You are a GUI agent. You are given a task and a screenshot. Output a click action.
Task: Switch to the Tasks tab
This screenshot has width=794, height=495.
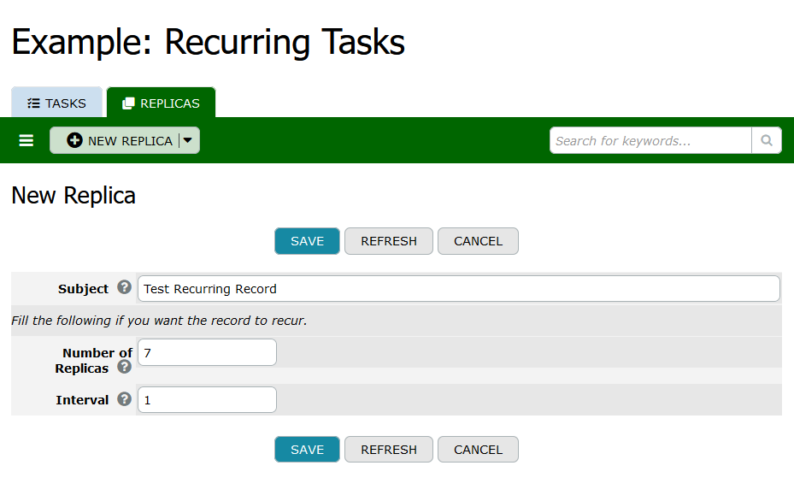point(56,103)
